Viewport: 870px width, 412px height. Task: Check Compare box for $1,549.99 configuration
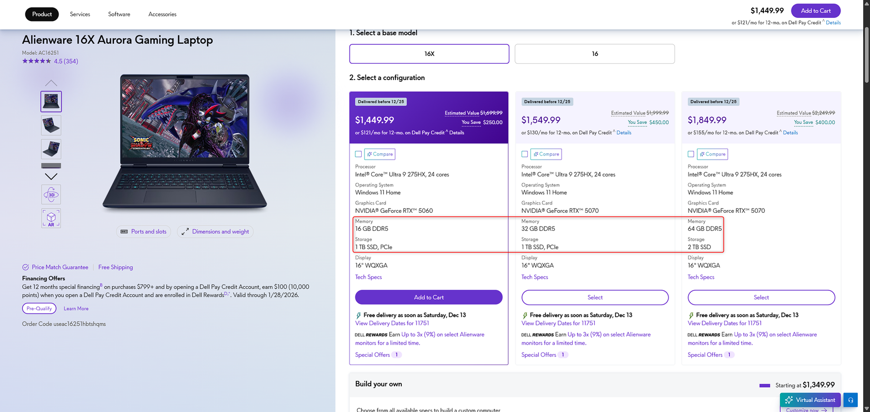coord(525,154)
